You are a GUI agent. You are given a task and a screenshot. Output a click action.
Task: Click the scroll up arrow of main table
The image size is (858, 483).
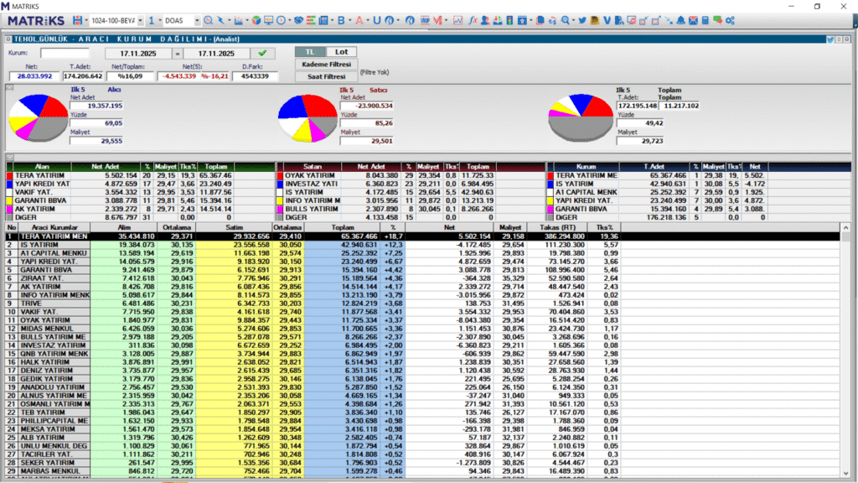[845, 228]
